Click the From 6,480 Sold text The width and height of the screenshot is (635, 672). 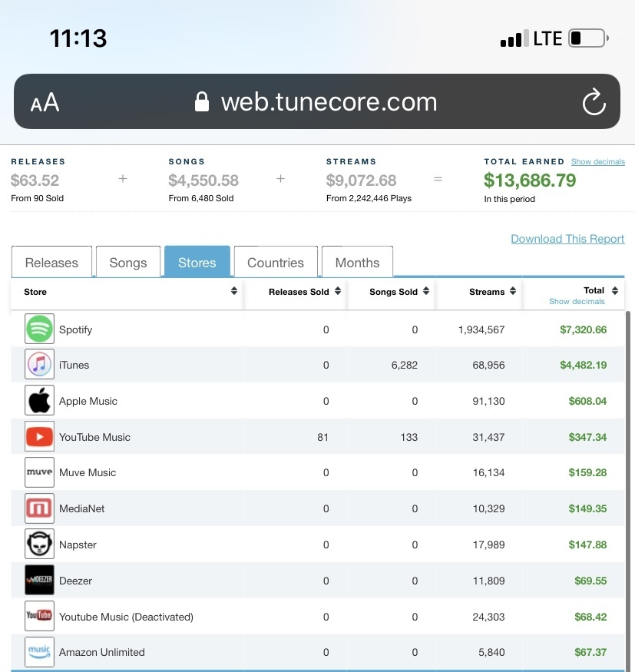(x=201, y=198)
